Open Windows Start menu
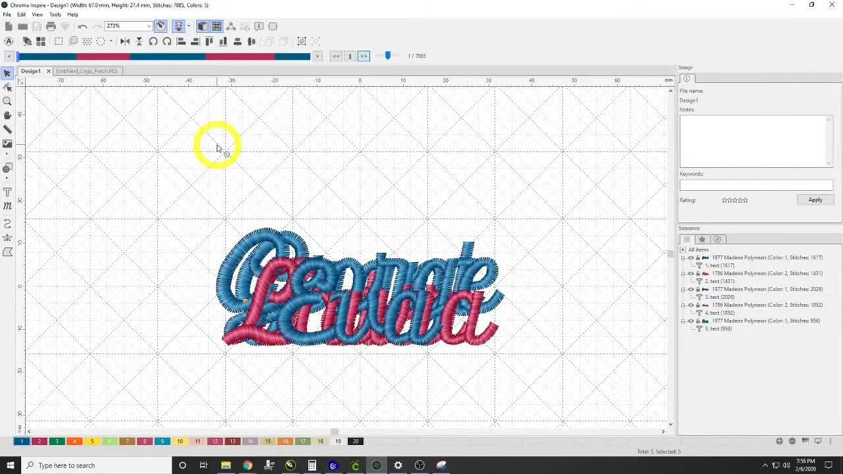The height and width of the screenshot is (474, 843). 10,465
